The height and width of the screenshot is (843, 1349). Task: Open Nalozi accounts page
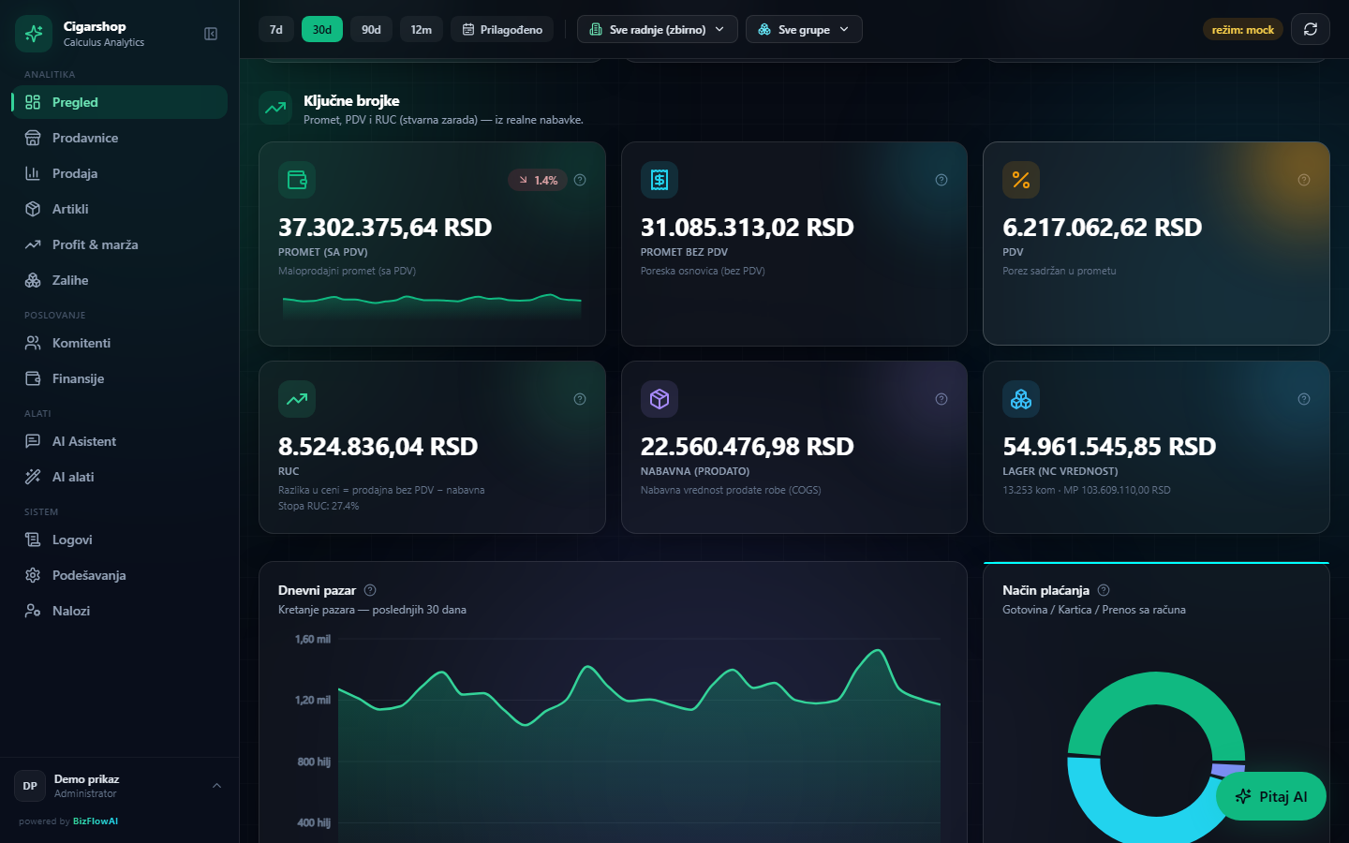[x=119, y=611]
